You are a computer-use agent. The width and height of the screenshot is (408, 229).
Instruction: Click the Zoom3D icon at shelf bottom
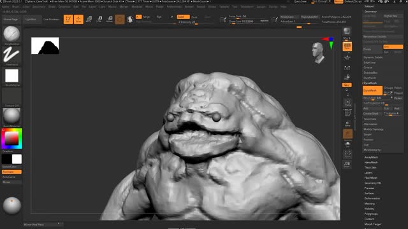point(347,164)
